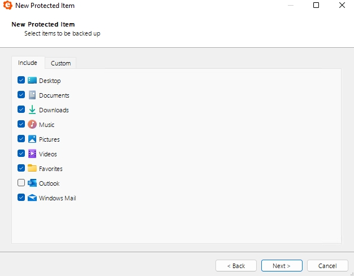Click the Desktop folder icon
Image resolution: width=354 pixels, height=276 pixels.
[x=32, y=81]
